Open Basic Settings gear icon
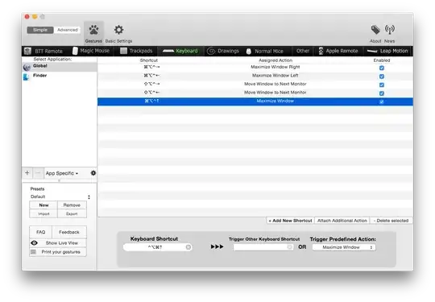 tap(118, 30)
